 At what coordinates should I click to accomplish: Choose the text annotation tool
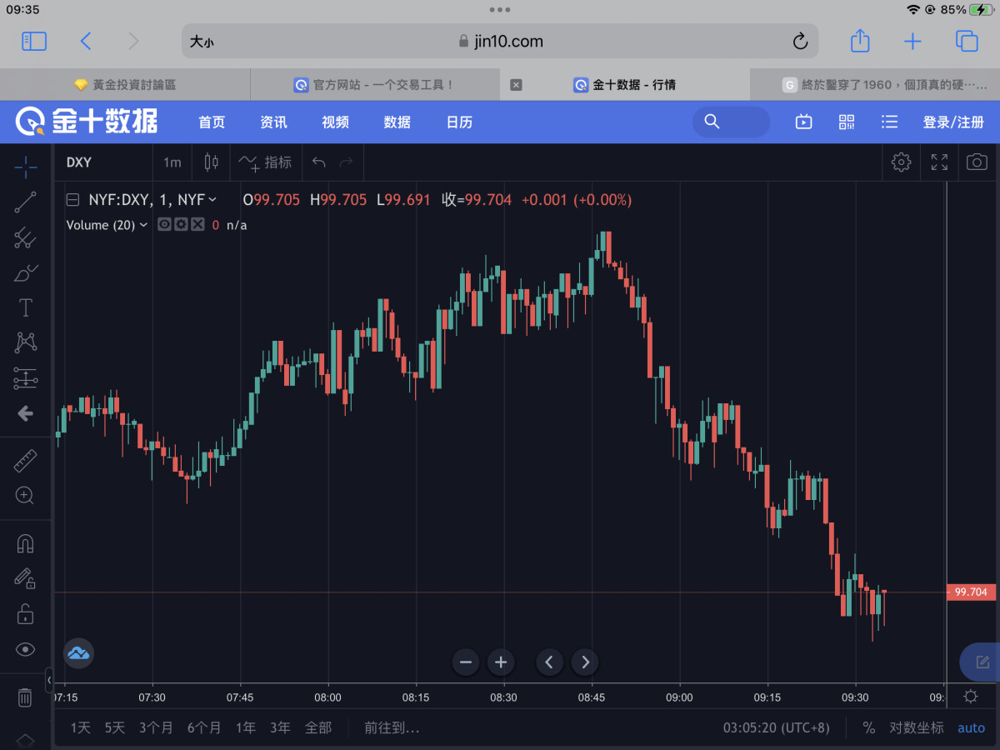[26, 307]
